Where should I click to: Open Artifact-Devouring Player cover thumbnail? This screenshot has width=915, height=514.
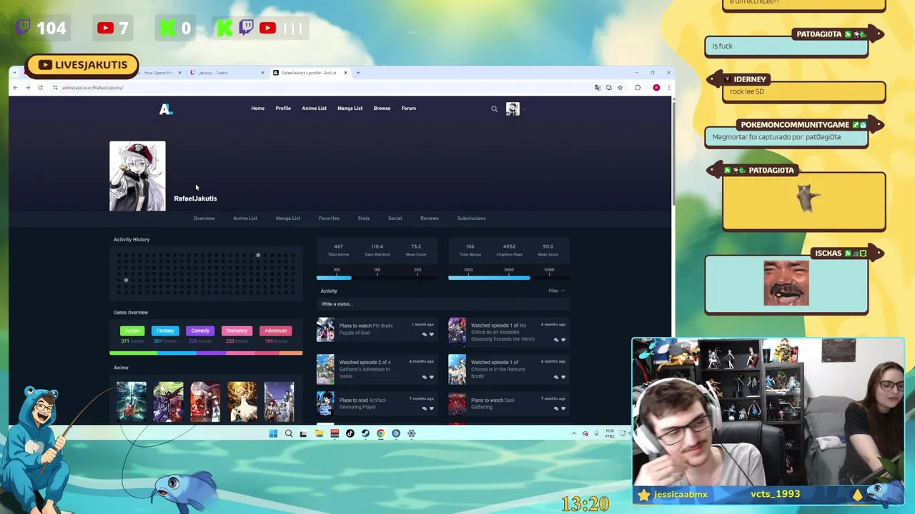coord(325,403)
